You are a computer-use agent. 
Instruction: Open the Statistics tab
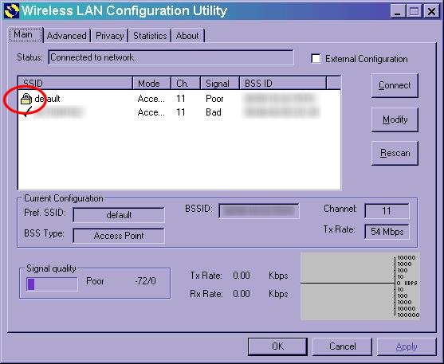point(150,36)
